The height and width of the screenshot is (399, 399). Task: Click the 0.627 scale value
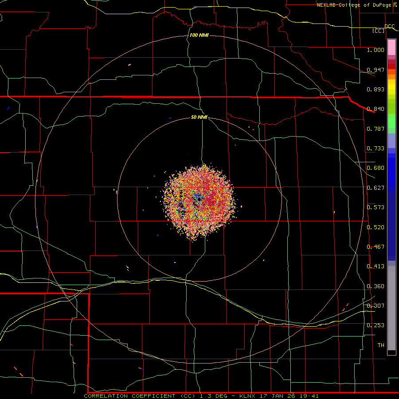point(376,188)
